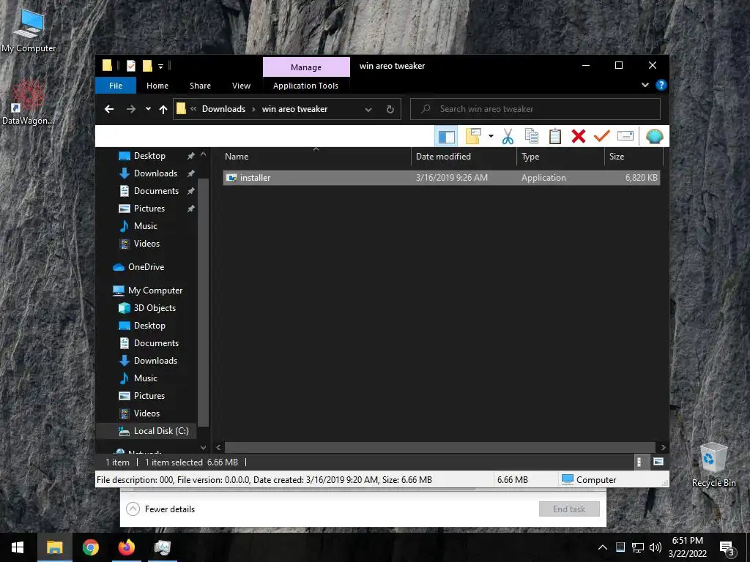Toggle the navigation pane toolbar button

click(x=446, y=137)
